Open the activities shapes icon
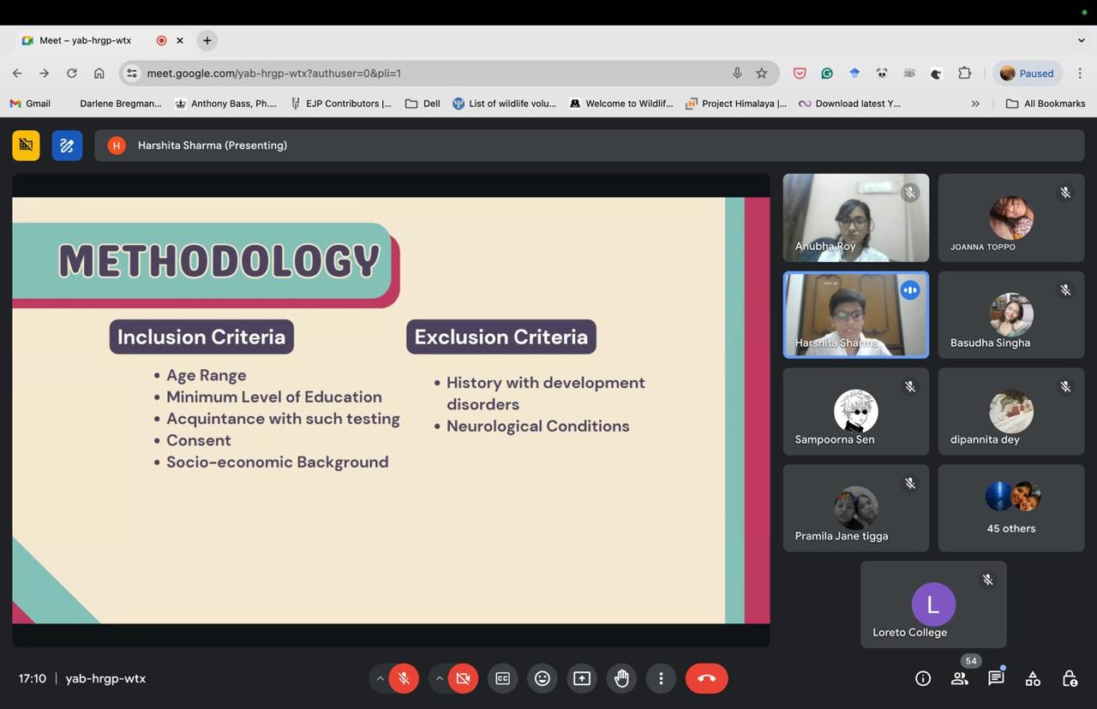 (1033, 678)
